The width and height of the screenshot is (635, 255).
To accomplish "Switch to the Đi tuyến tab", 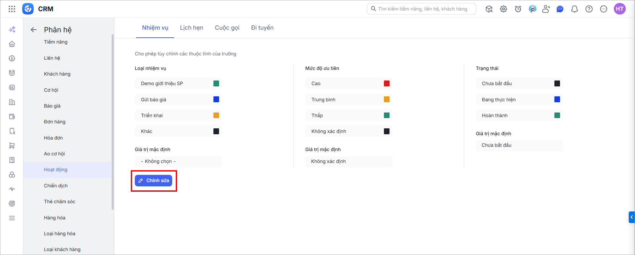I will tap(262, 28).
